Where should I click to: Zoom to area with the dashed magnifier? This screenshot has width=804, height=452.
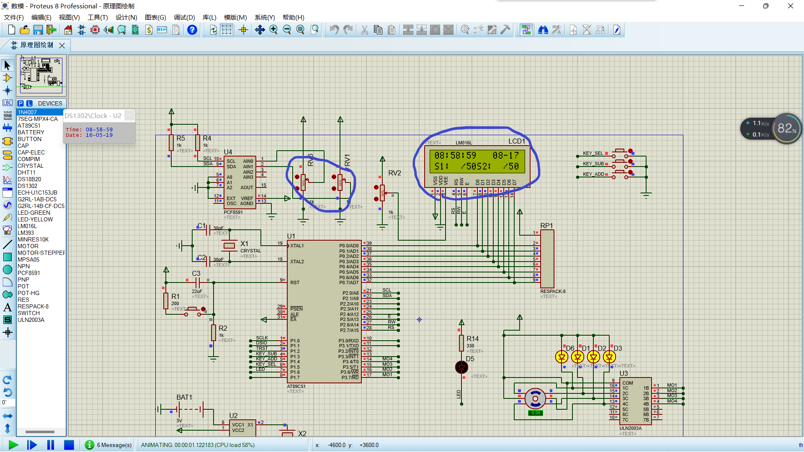click(314, 30)
